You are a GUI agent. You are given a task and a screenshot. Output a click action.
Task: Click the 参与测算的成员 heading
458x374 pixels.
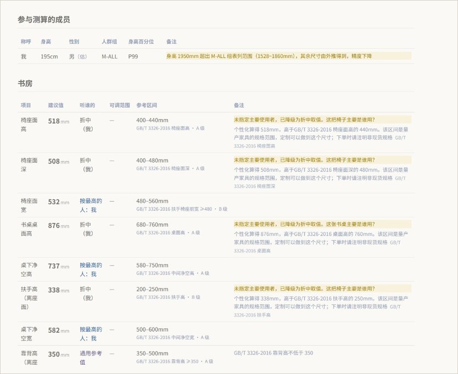[44, 20]
